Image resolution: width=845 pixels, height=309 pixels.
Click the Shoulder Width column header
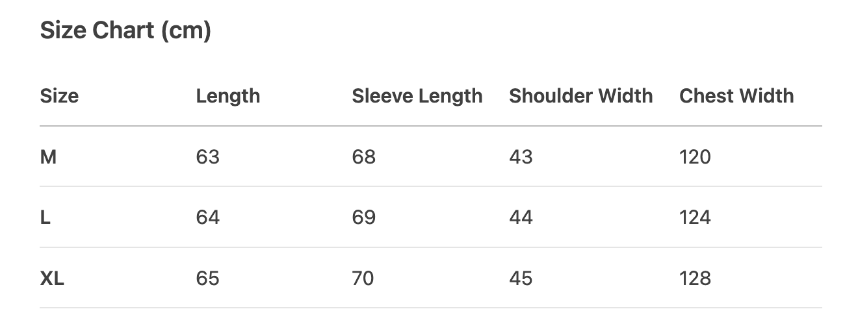[580, 96]
